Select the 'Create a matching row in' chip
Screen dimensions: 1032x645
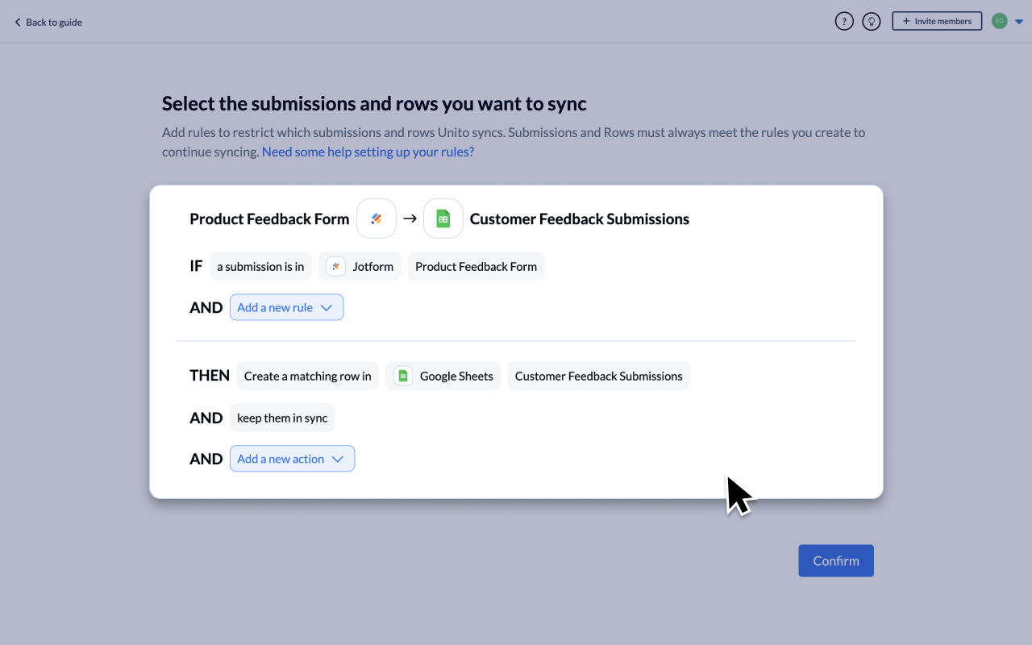tap(307, 376)
